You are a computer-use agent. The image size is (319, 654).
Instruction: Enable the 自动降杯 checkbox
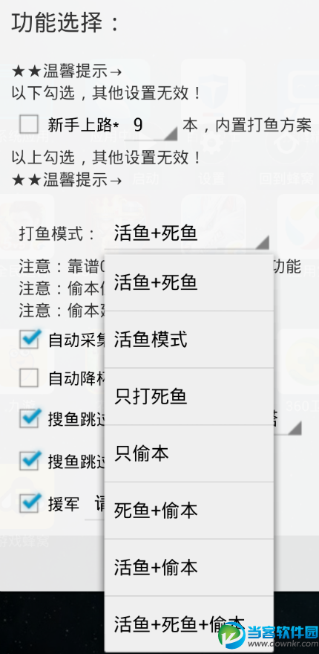29,378
